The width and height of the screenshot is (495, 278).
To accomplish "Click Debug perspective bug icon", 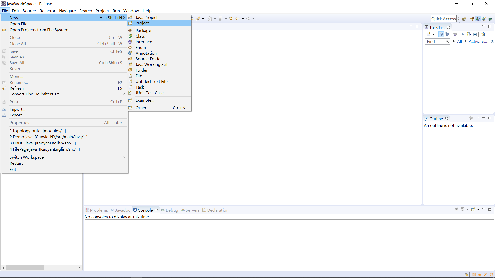I will (x=490, y=19).
